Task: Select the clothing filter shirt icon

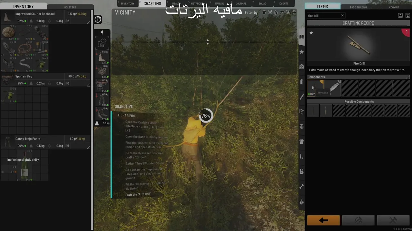Action: point(264,13)
